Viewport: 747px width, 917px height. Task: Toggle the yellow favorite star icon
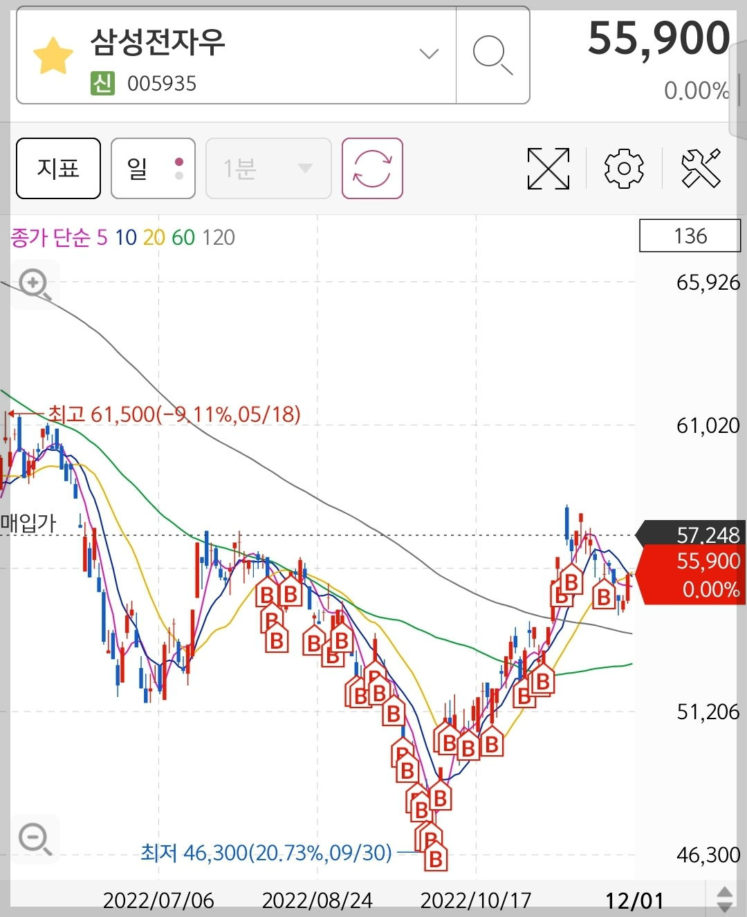[x=53, y=56]
